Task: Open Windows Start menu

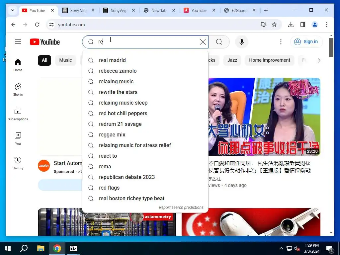Action: pos(8,248)
